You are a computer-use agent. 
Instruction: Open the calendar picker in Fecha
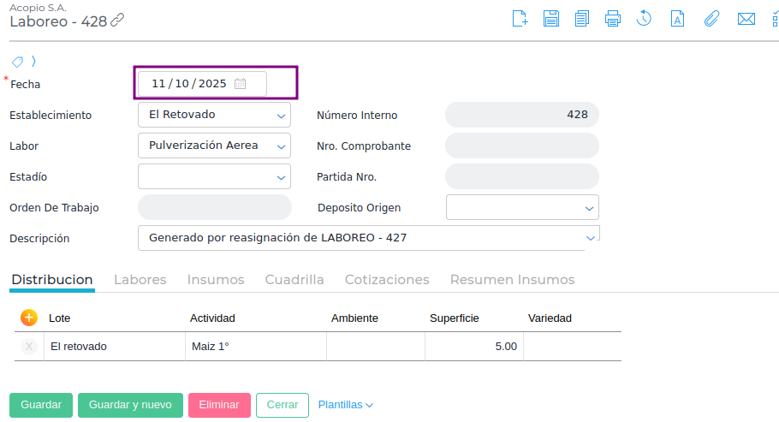(241, 84)
